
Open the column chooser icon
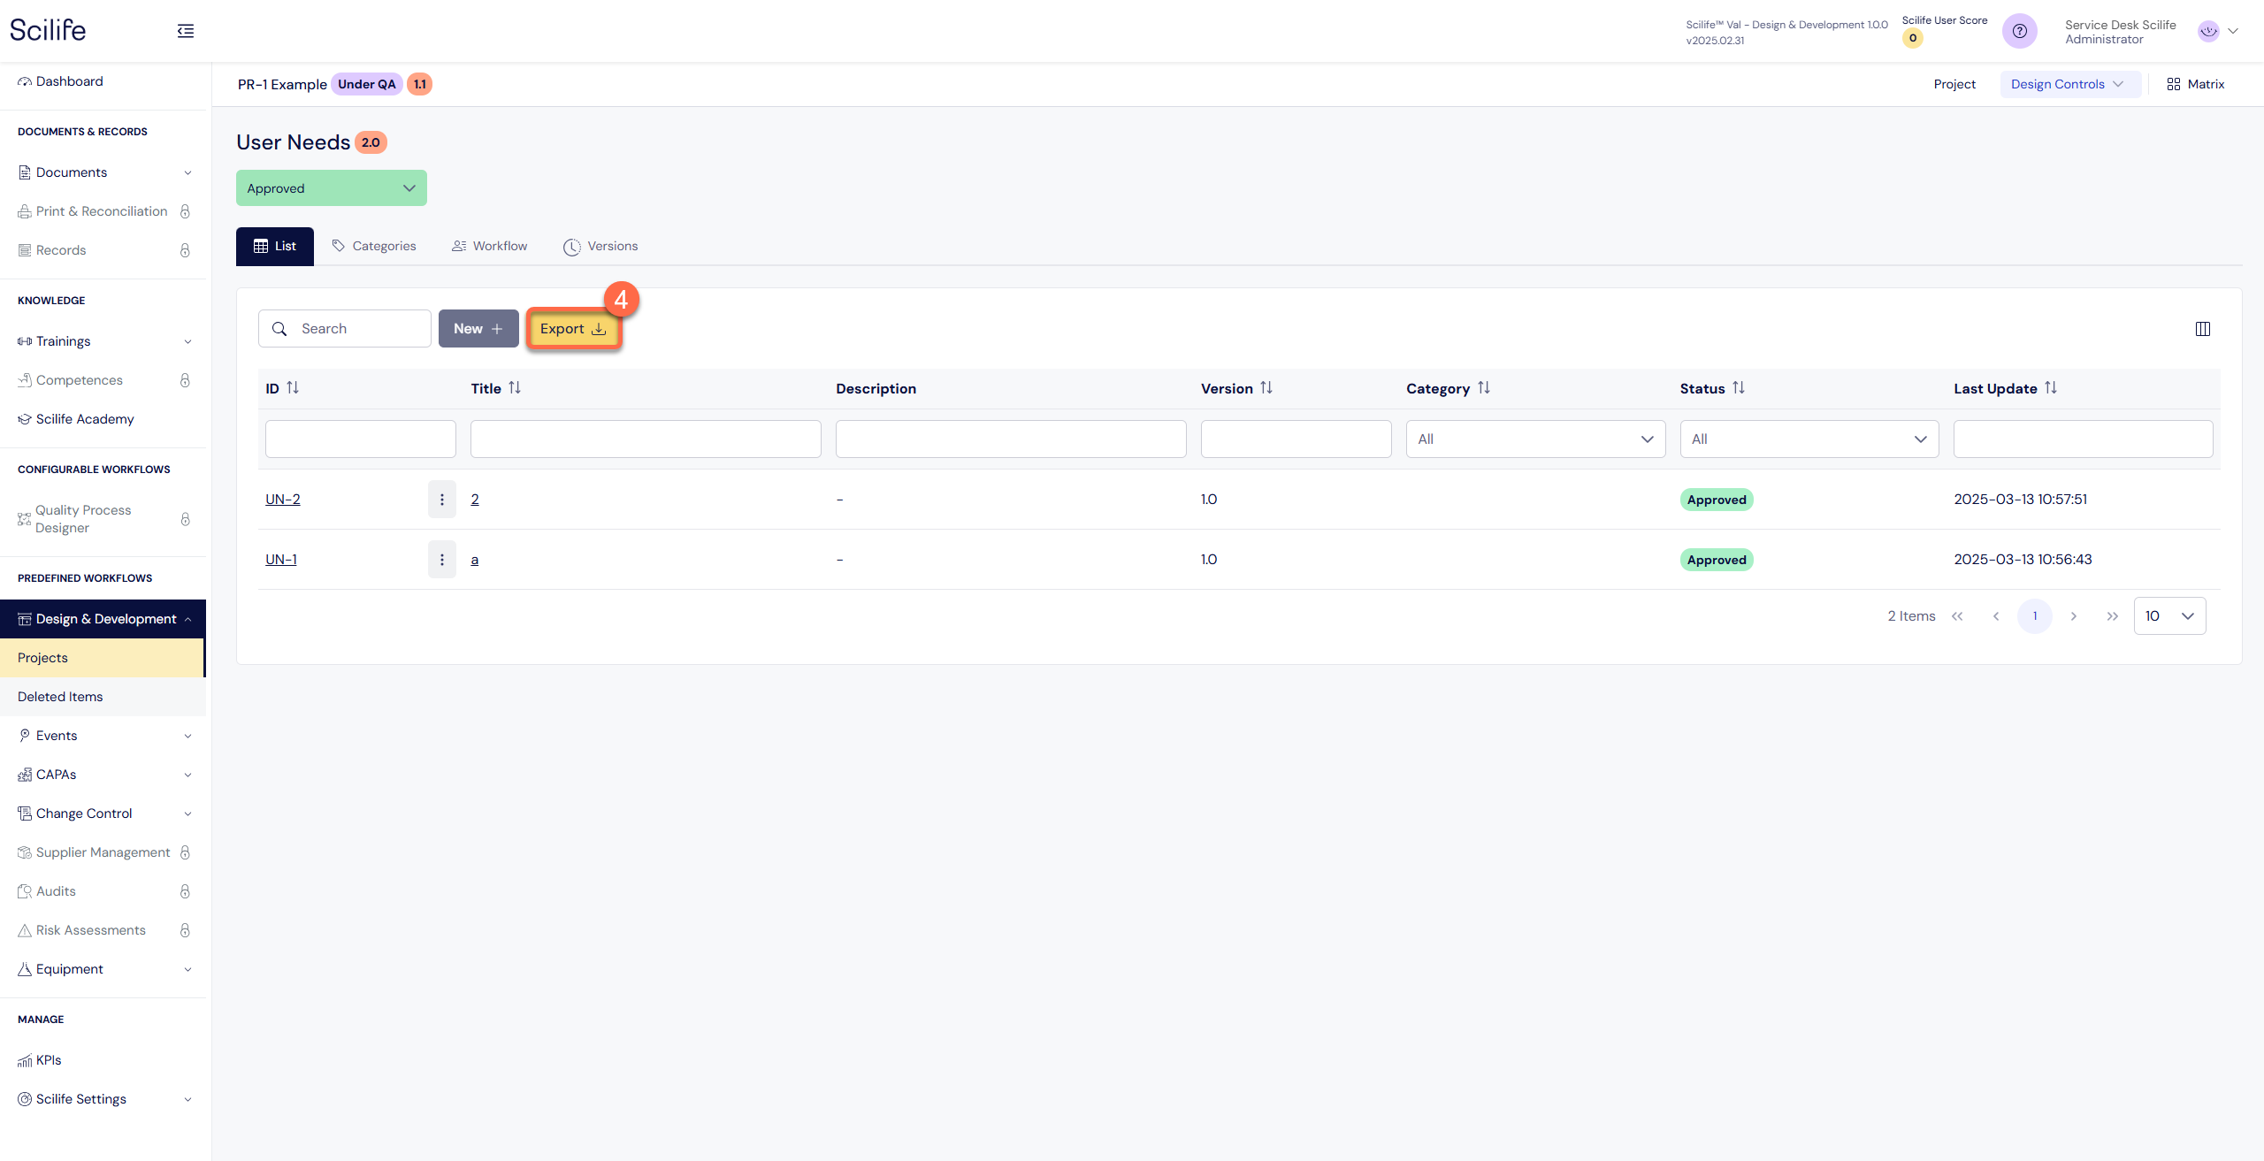coord(2203,329)
